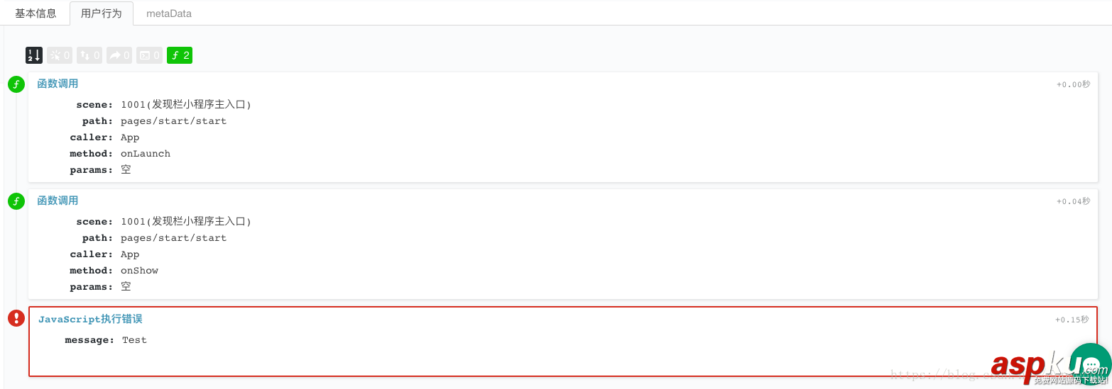Image resolution: width=1112 pixels, height=389 pixels.
Task: Click the +0.15秒 timestamp on error entry
Action: click(x=1072, y=320)
